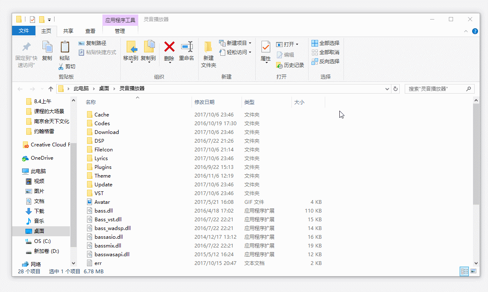488x292 pixels.
Task: Sort by Date modified (修改日期) column header
Action: pos(217,102)
